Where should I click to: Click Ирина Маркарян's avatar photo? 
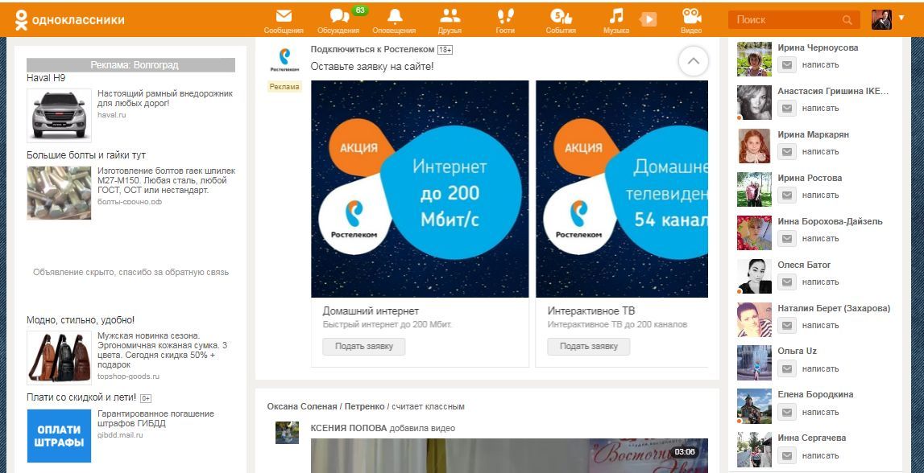[754, 146]
